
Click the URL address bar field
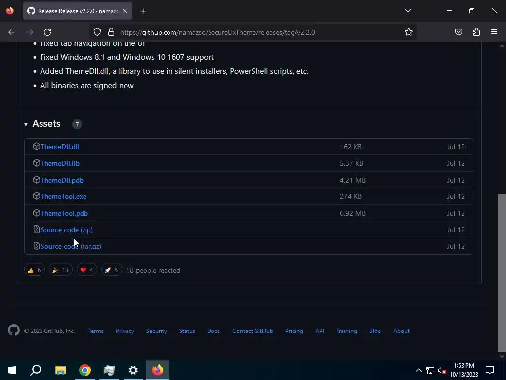pyautogui.click(x=253, y=32)
